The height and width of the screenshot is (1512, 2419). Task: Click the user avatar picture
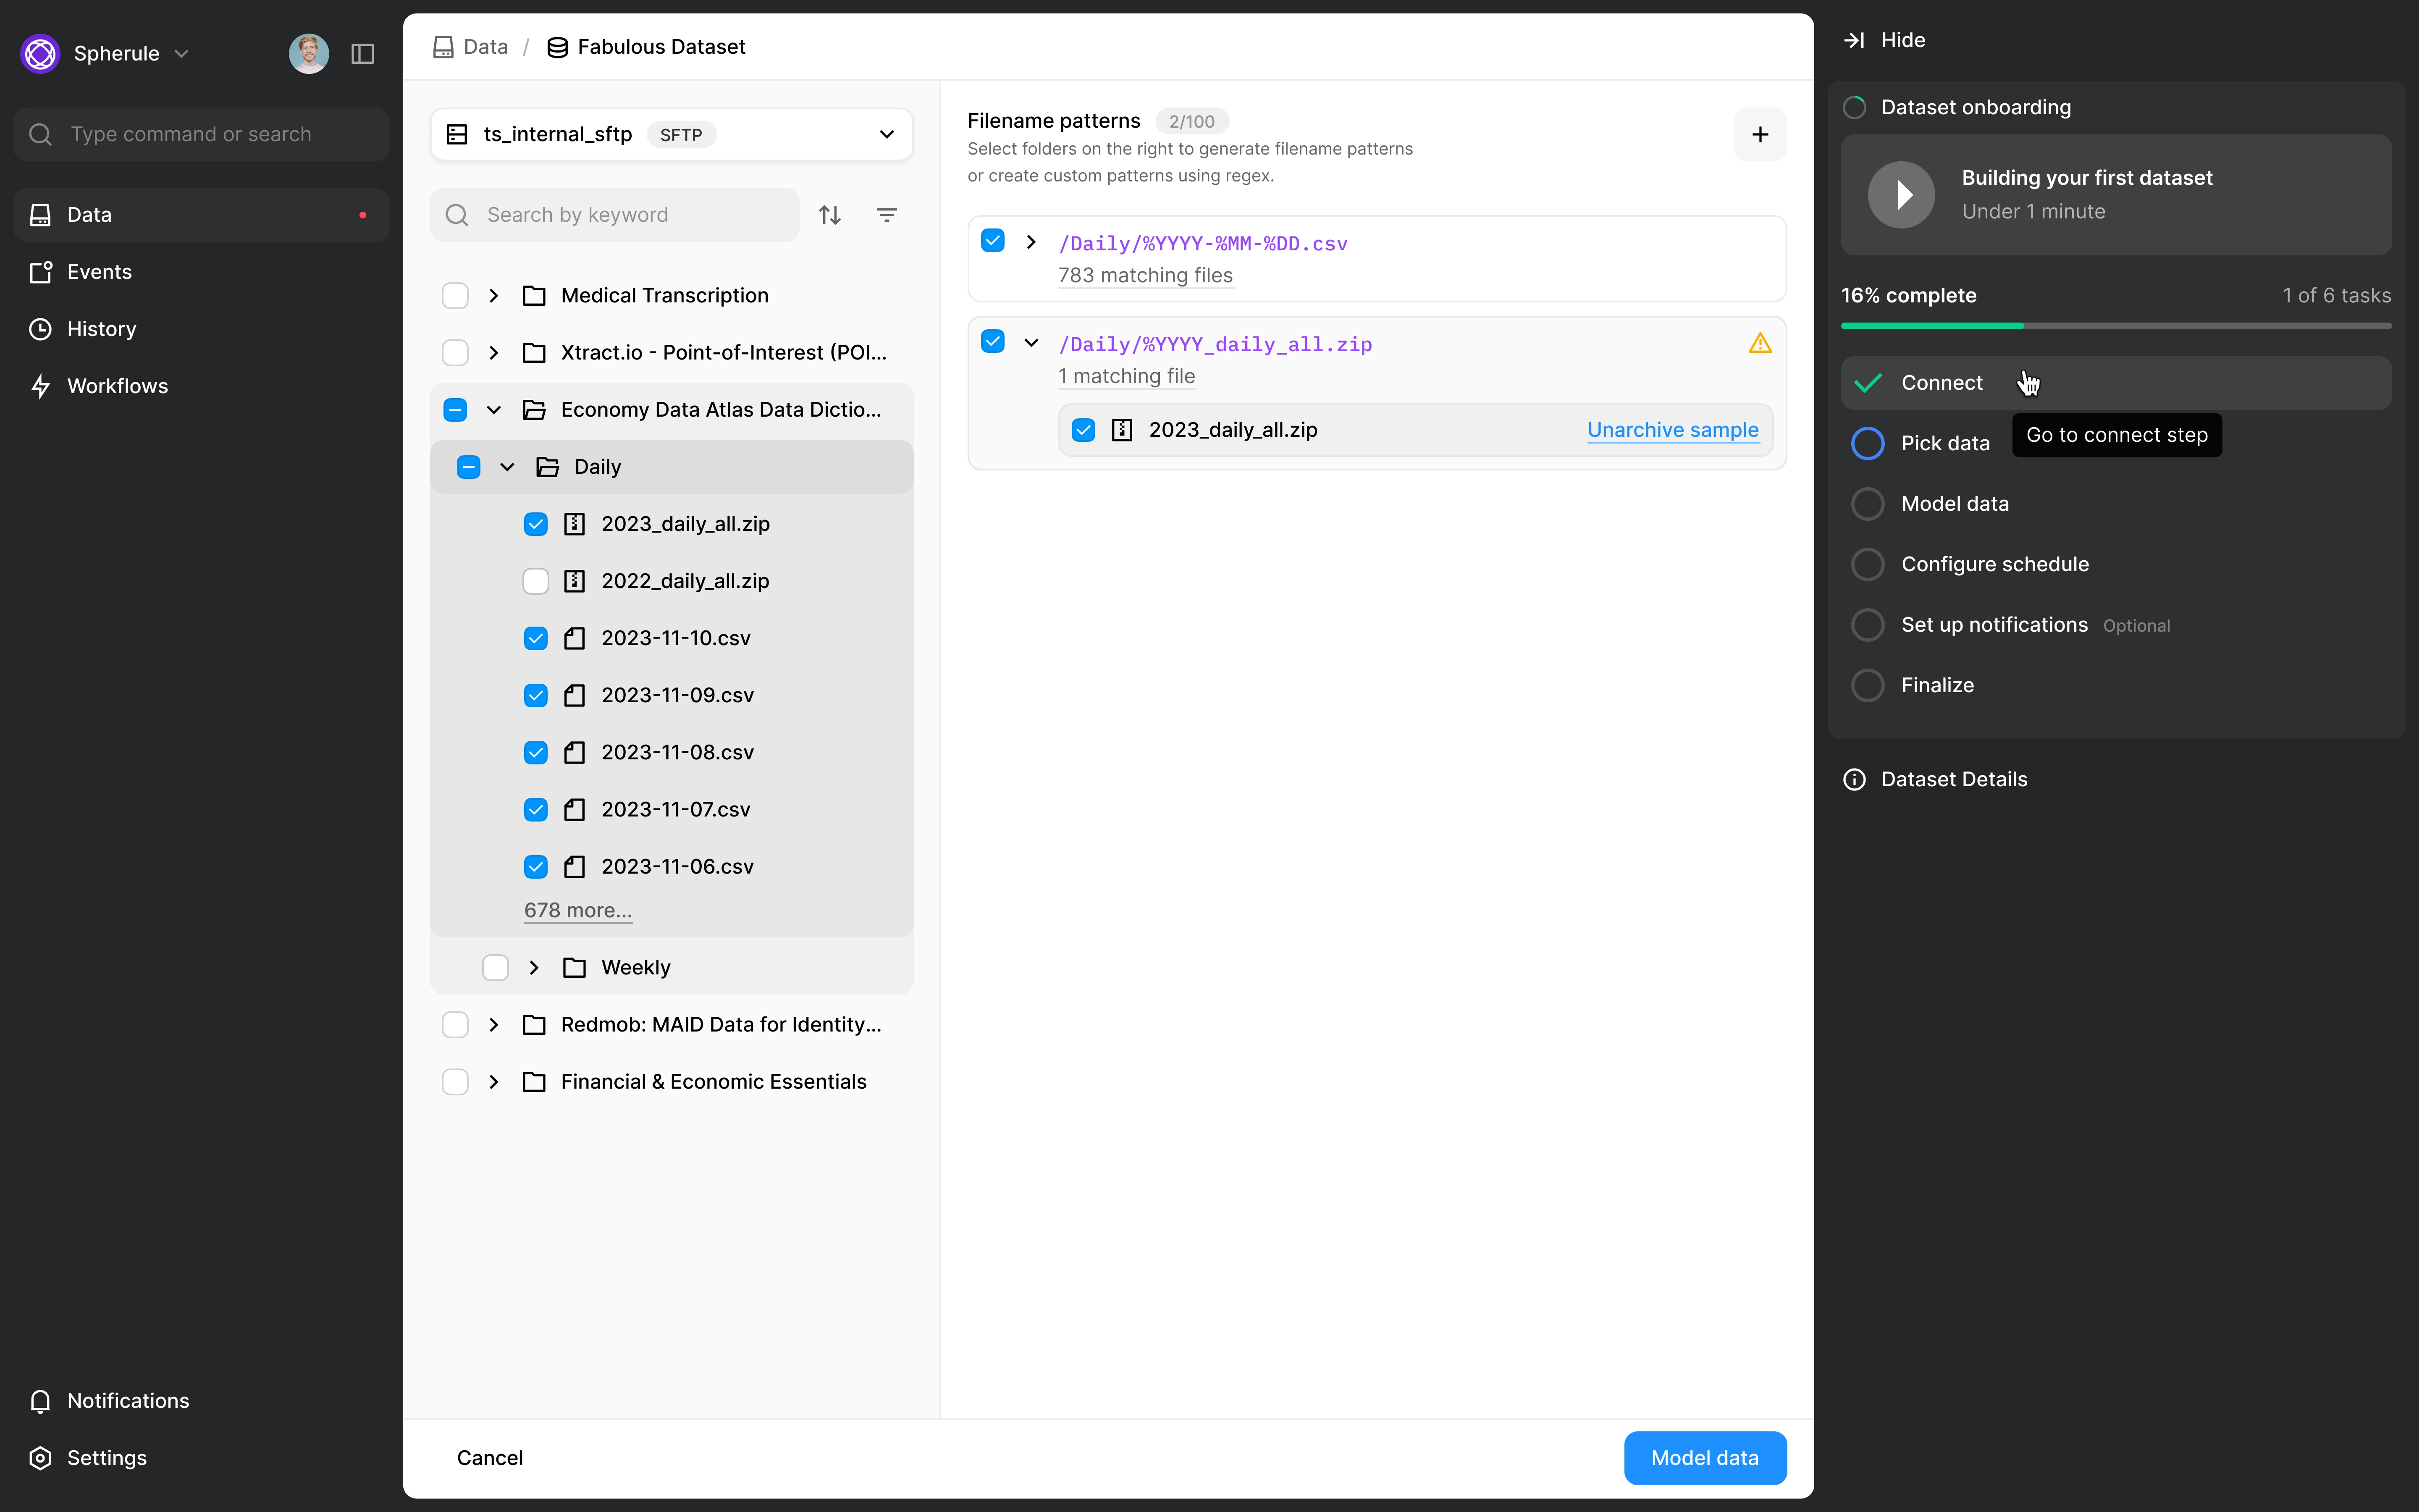pyautogui.click(x=308, y=54)
